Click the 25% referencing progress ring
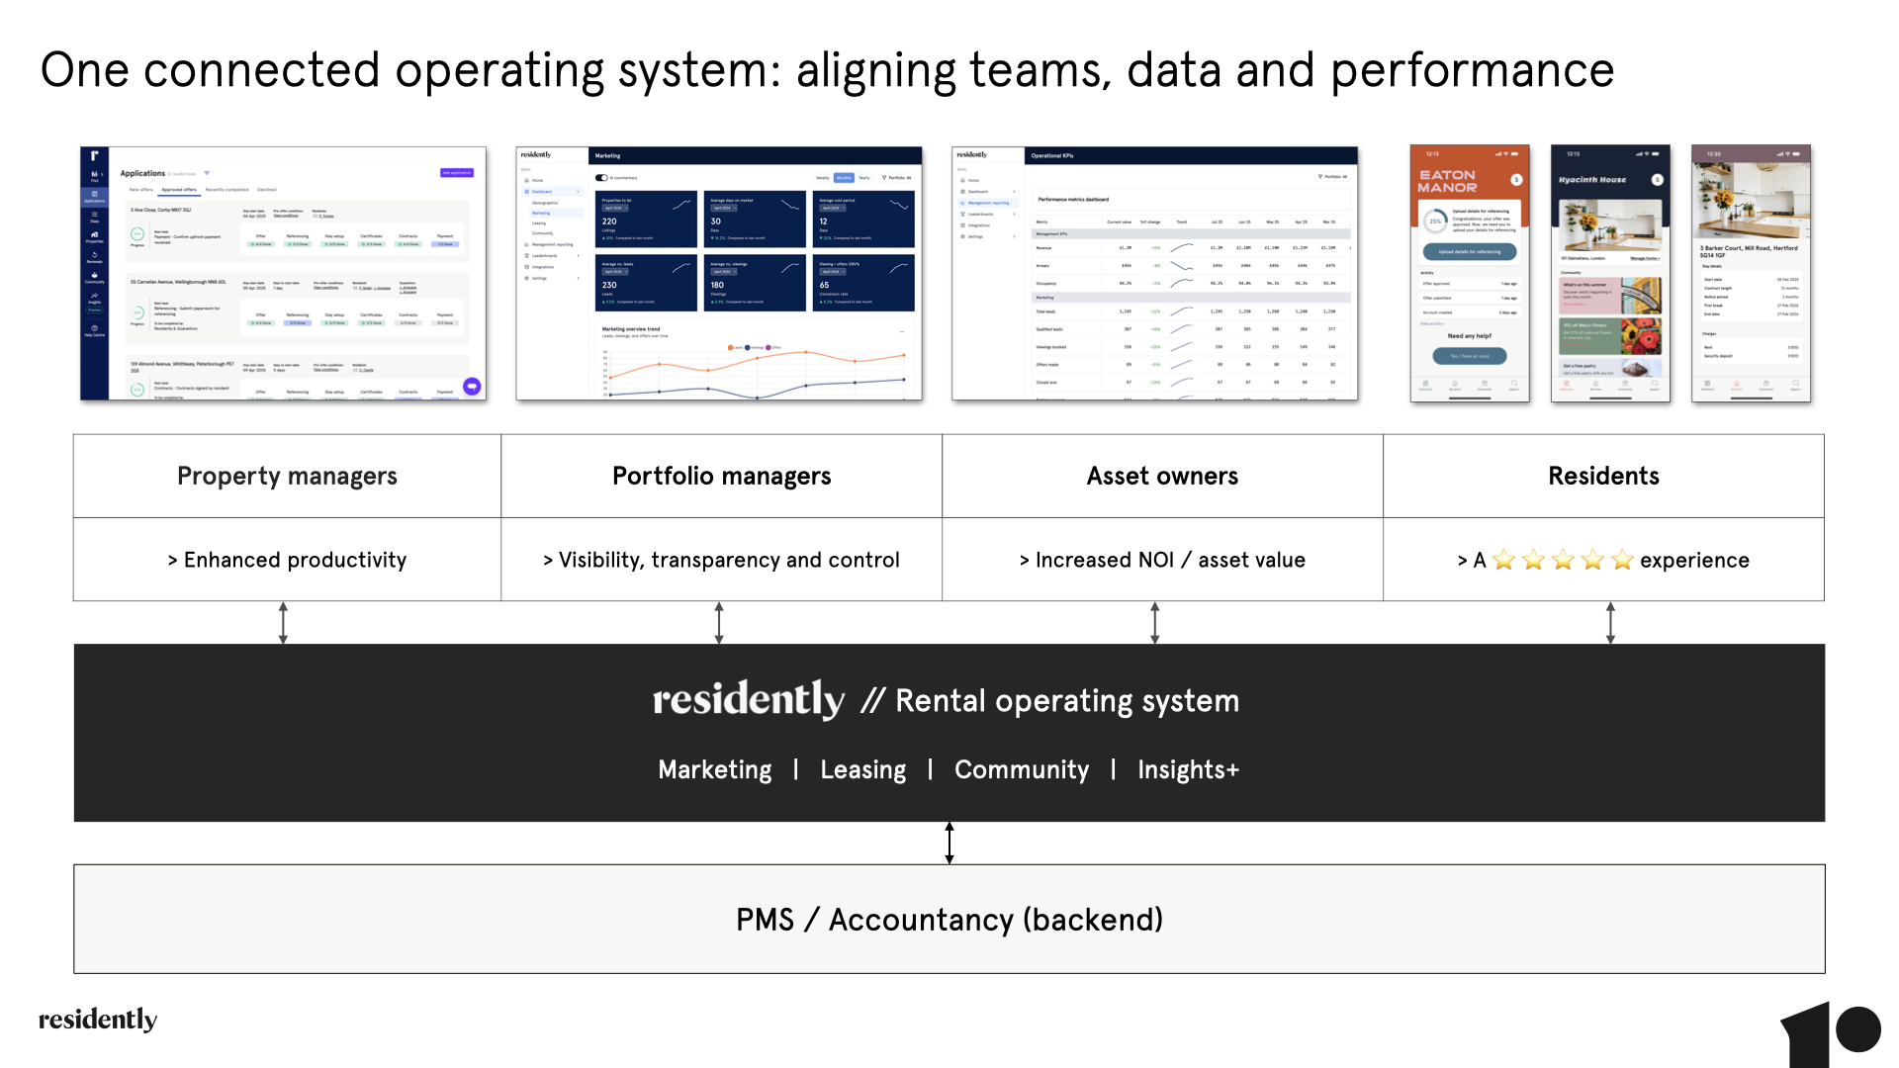 pyautogui.click(x=1435, y=222)
